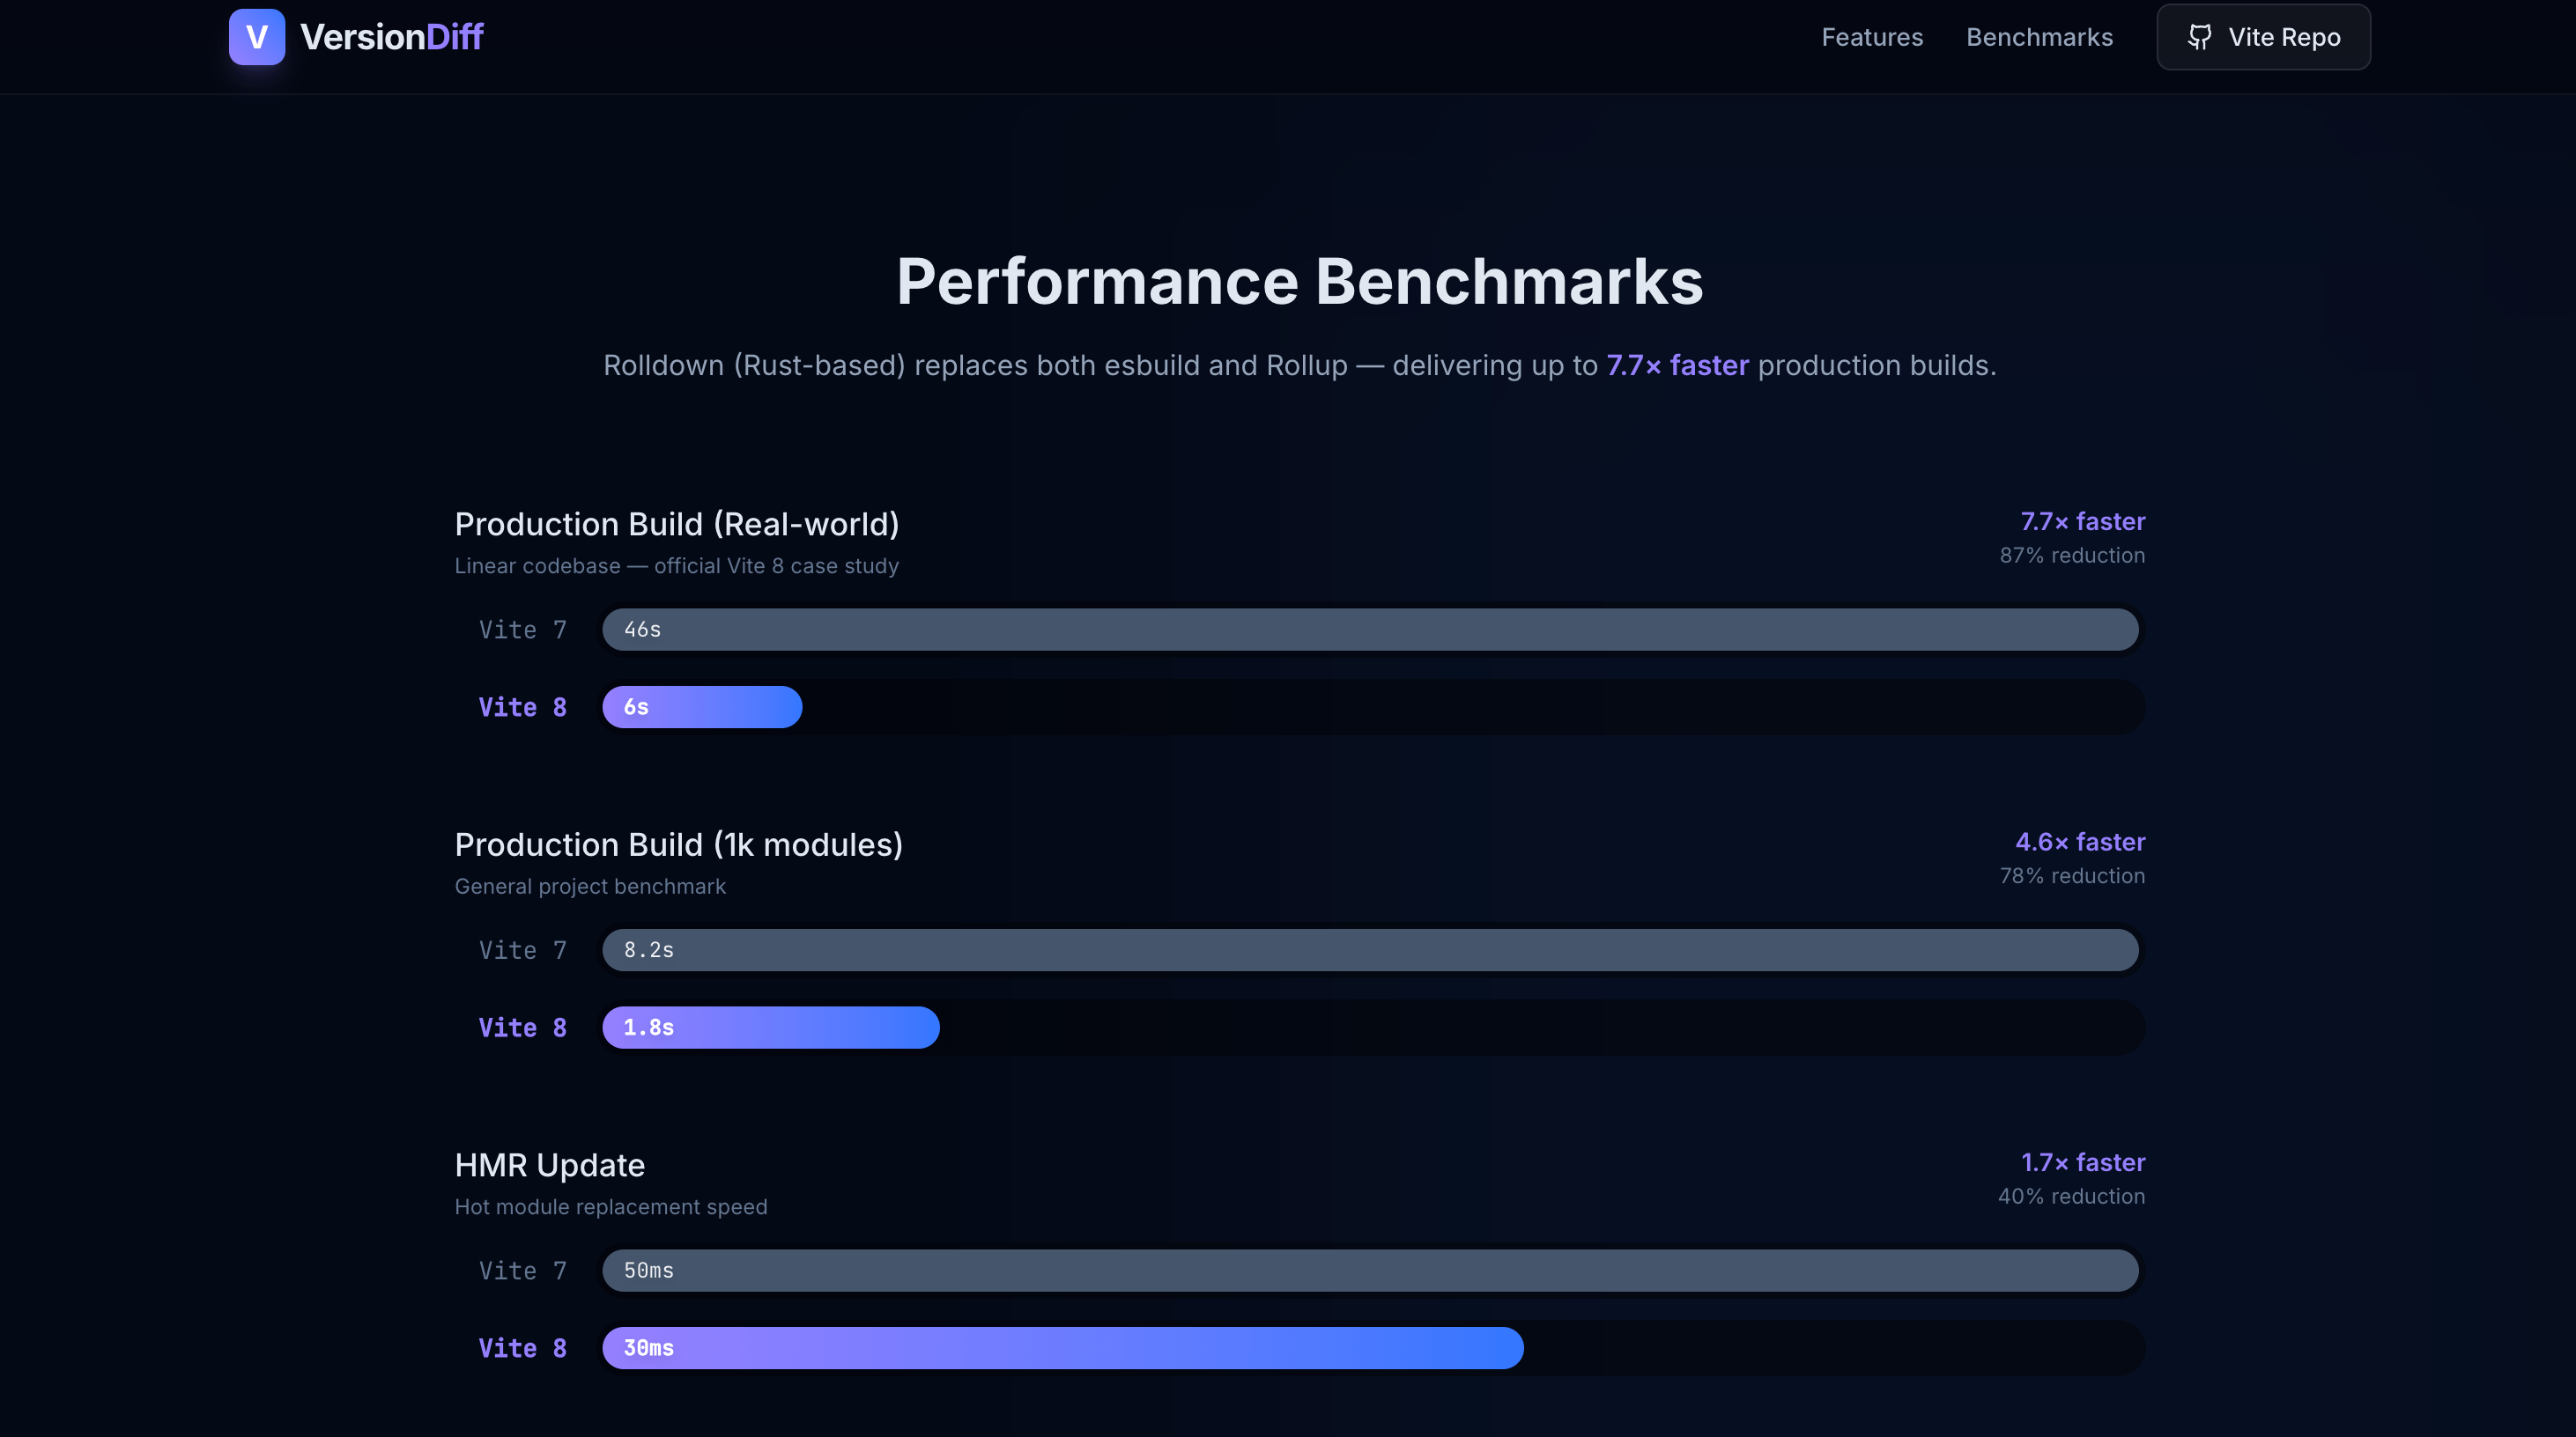Click the GitHub icon in Vite Repo button
The image size is (2576, 1437).
pyautogui.click(x=2199, y=37)
